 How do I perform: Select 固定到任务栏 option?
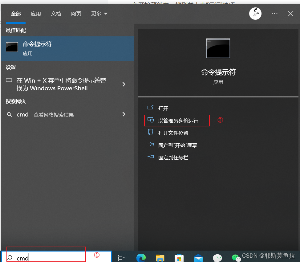pos(173,158)
